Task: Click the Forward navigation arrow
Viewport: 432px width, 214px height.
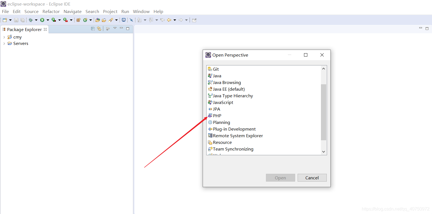Action: [181, 20]
